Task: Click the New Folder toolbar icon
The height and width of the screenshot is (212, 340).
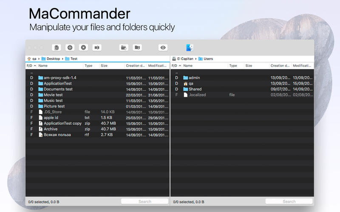Action: [124, 47]
